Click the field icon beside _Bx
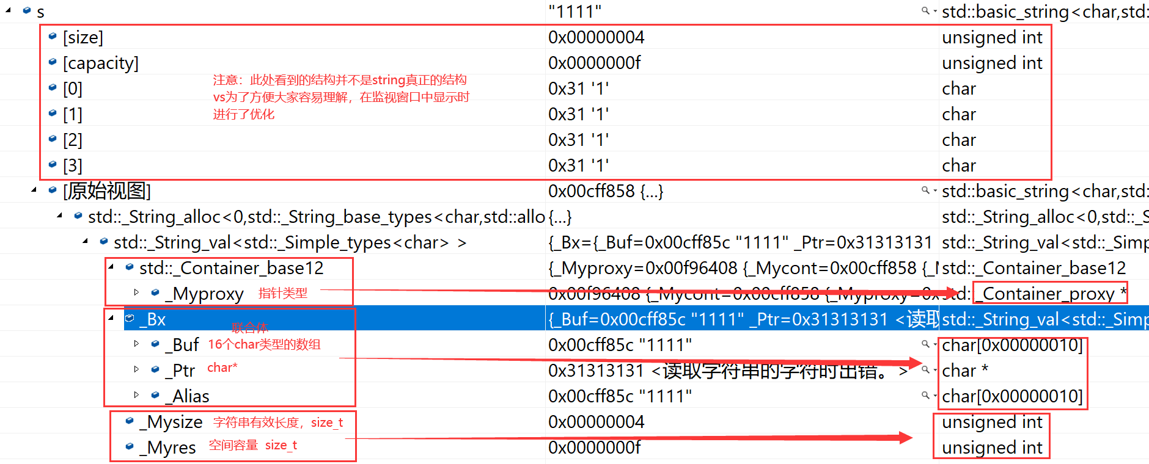Screen dimensions: 1149x464 [x=130, y=318]
